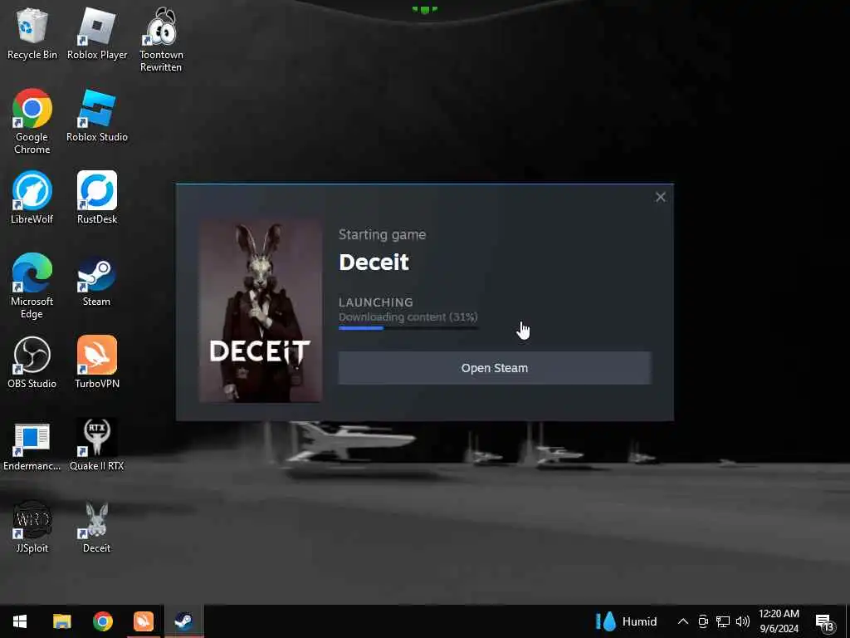
Task: Select the Microsoft Edge desktop shortcut
Action: [32, 286]
